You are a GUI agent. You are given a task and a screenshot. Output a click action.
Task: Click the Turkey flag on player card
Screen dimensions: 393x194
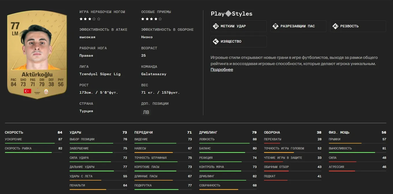[x=27, y=91]
